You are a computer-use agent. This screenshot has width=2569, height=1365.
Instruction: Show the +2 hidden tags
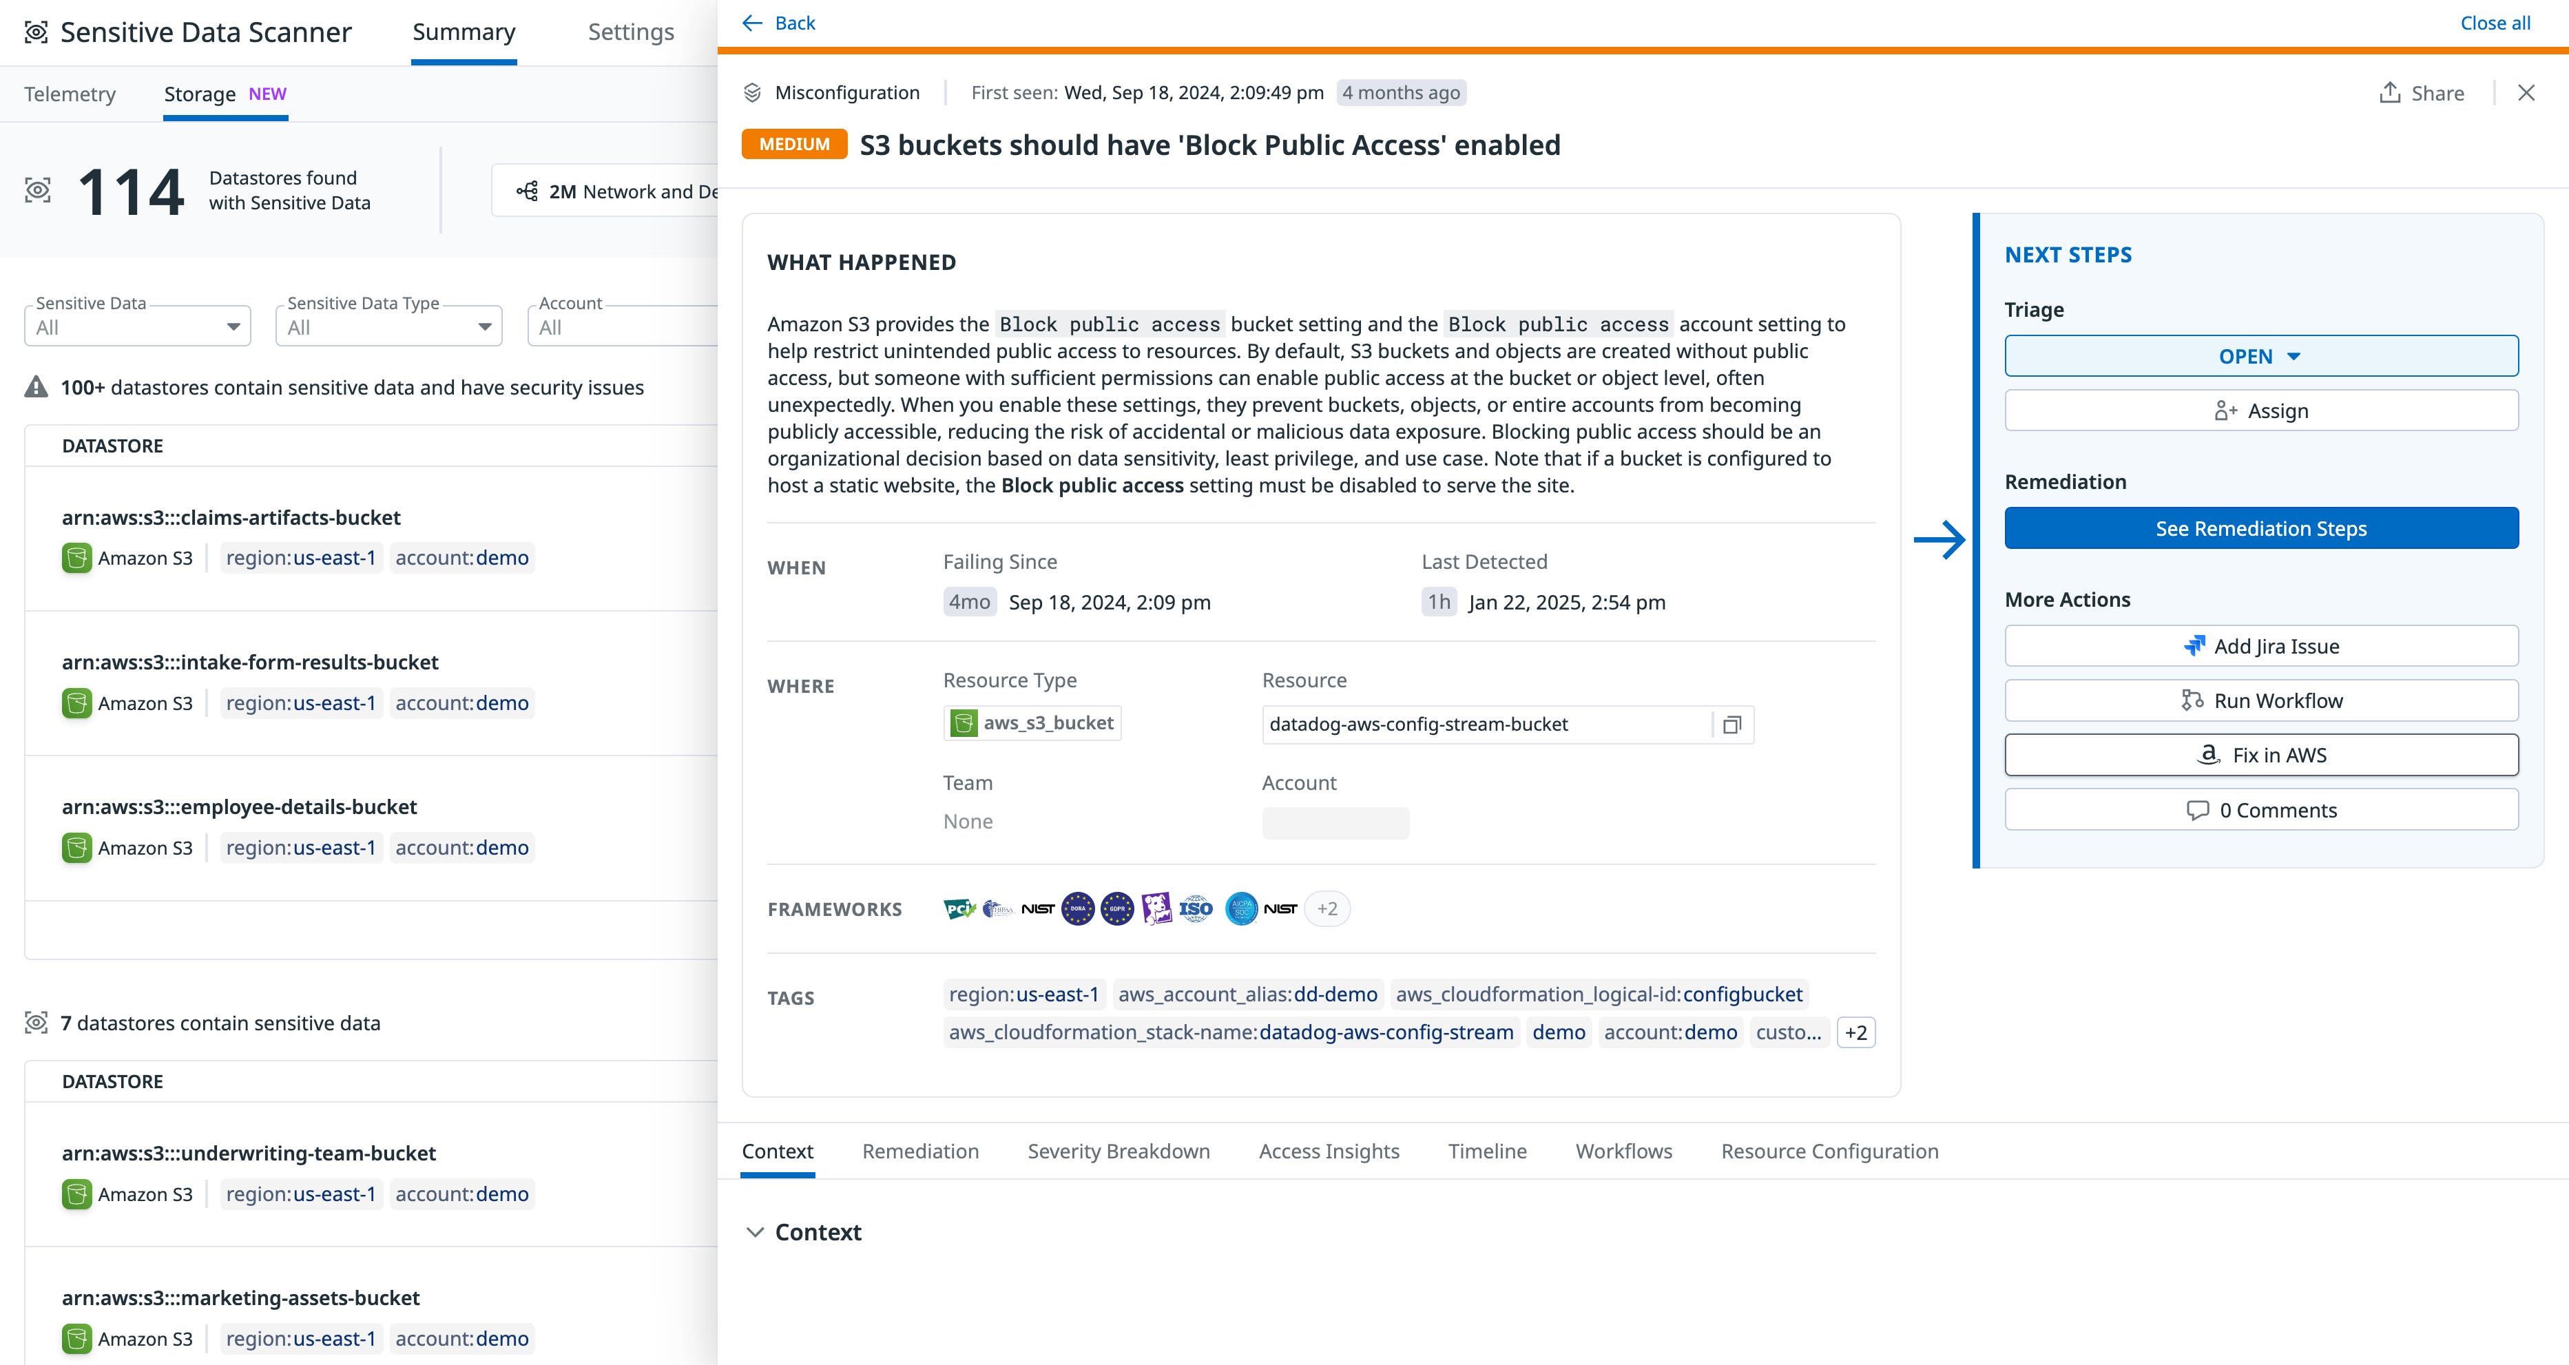click(1855, 1032)
